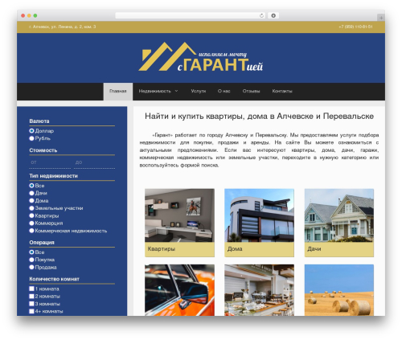
Task: Click the Операция section heading
Action: pyautogui.click(x=42, y=243)
